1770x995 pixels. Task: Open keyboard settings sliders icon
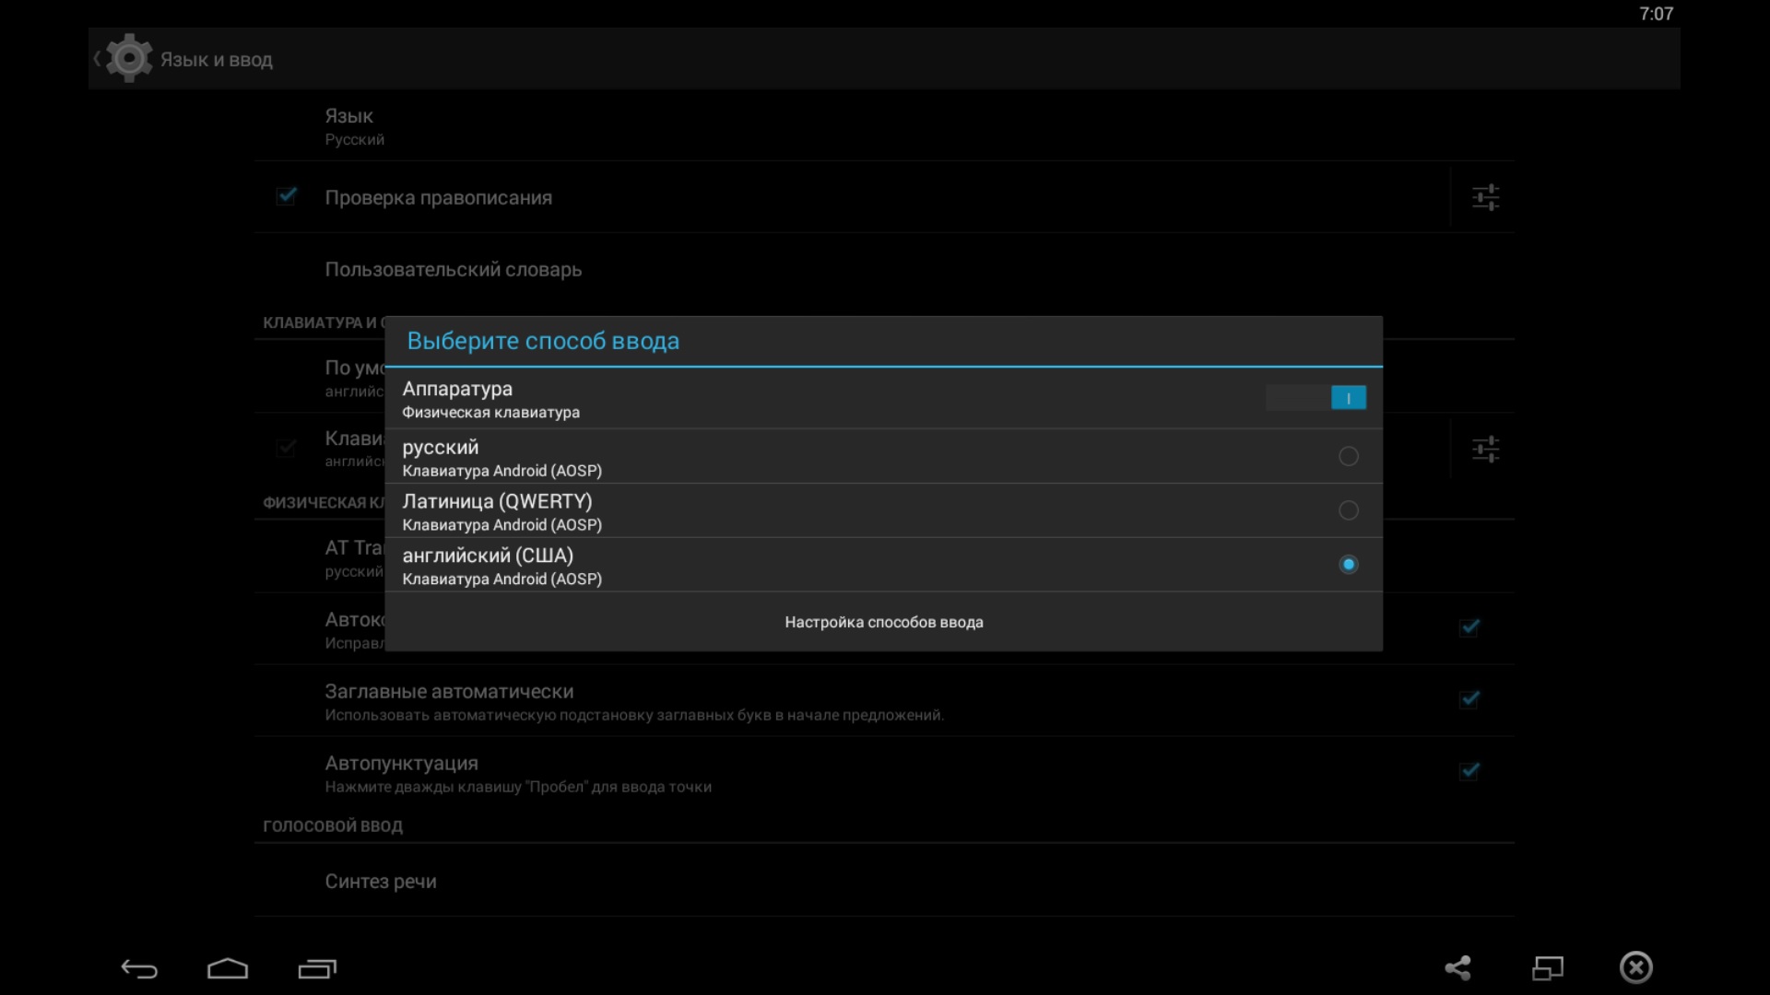click(1485, 450)
